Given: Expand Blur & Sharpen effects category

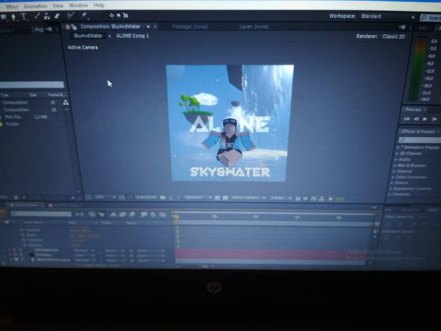Looking at the screenshot, I should [395, 165].
